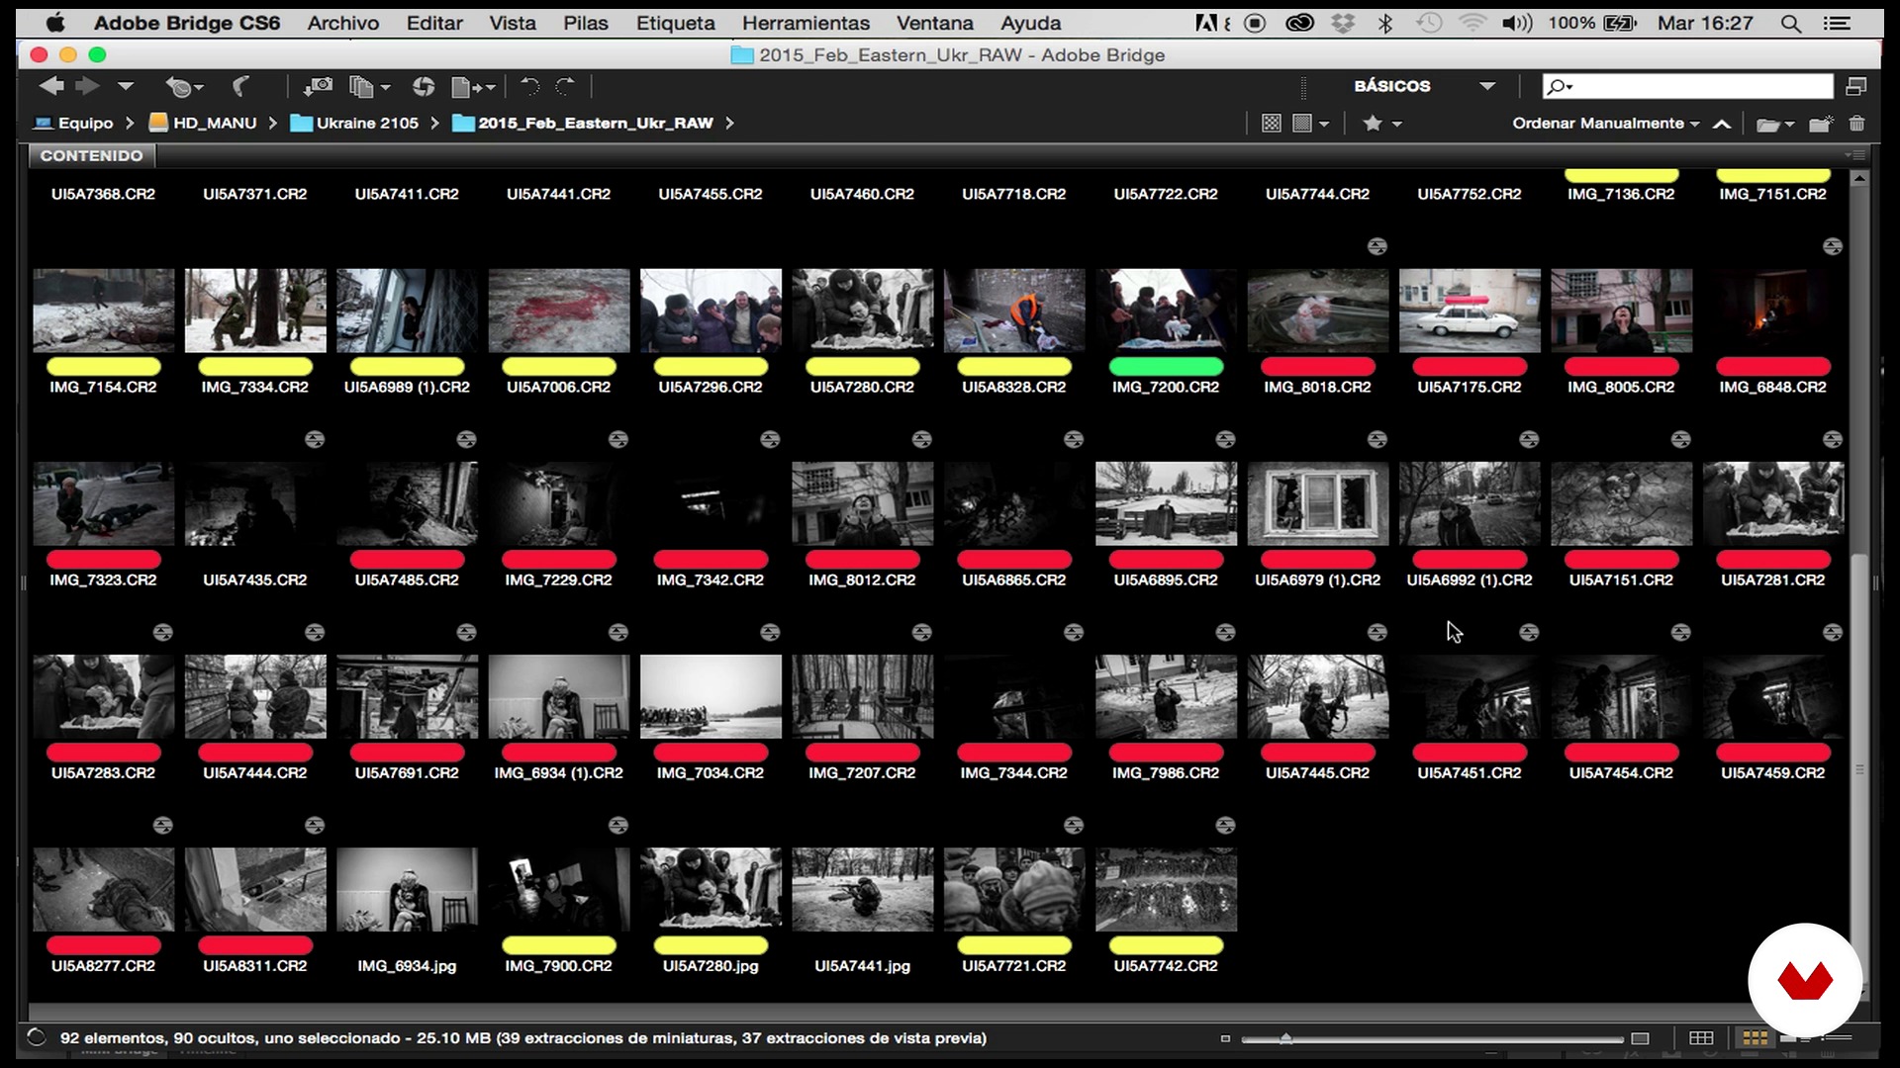Get photos from camera
The width and height of the screenshot is (1900, 1068).
(318, 87)
